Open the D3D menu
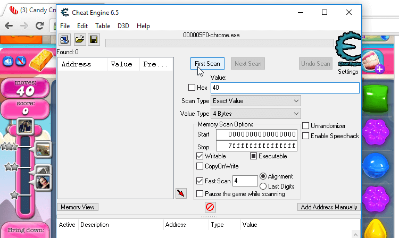 pyautogui.click(x=123, y=26)
